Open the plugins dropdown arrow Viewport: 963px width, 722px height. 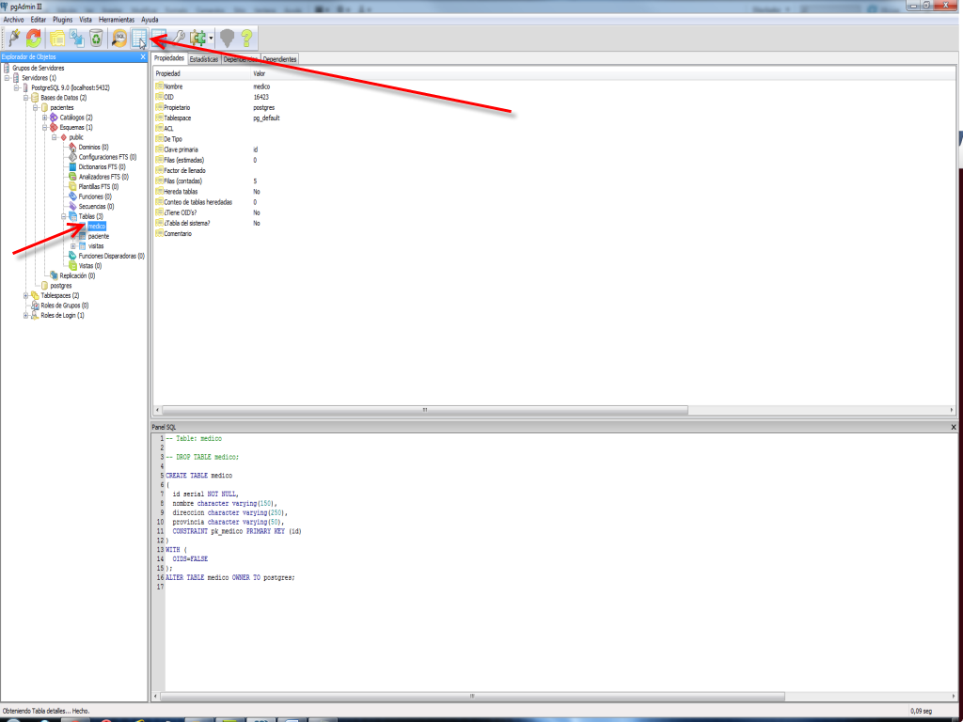click(x=212, y=39)
